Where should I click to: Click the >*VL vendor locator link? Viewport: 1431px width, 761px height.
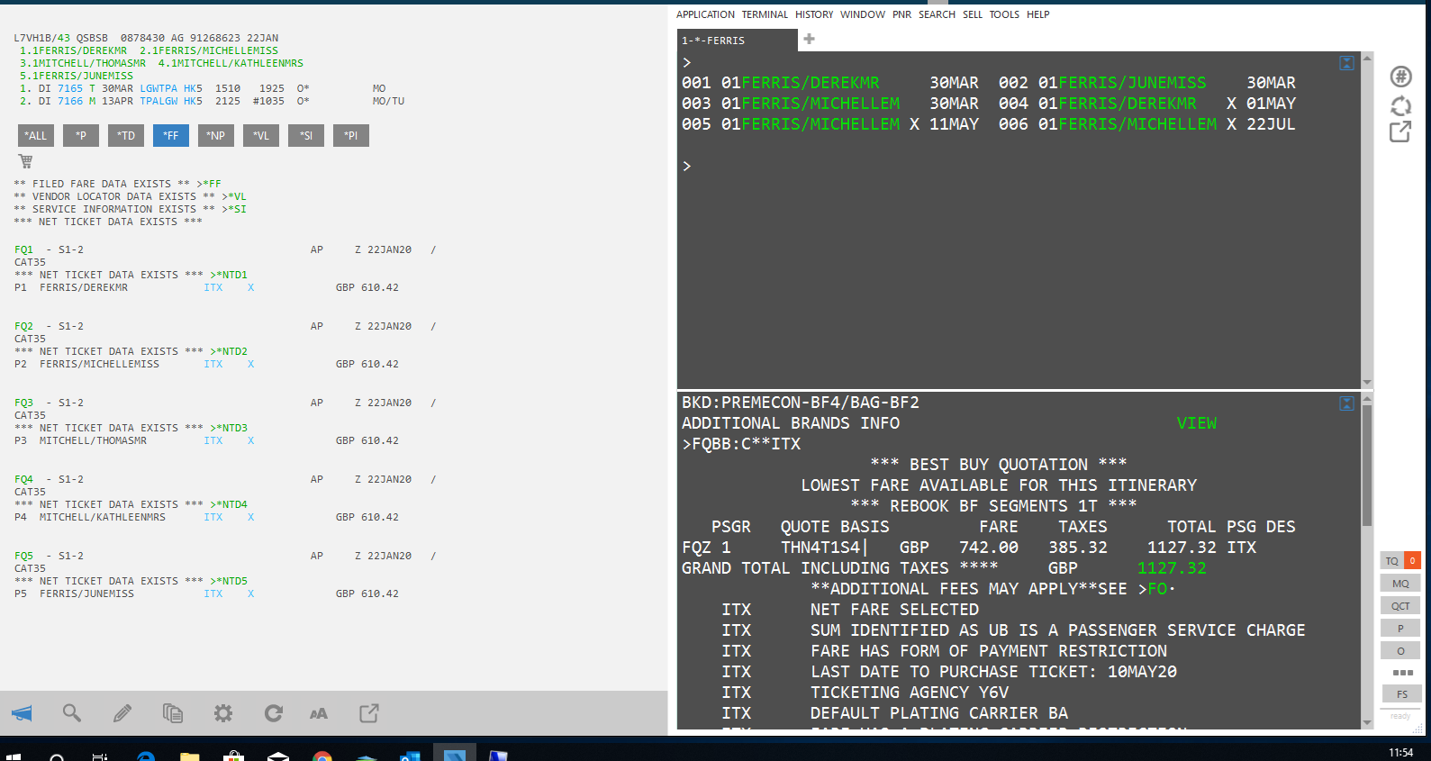[x=234, y=196]
